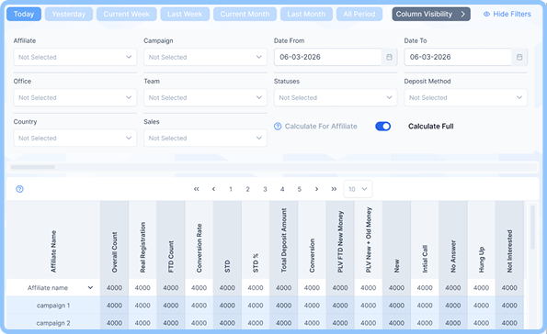The width and height of the screenshot is (547, 334).
Task: Go to page 4
Action: [x=282, y=189]
